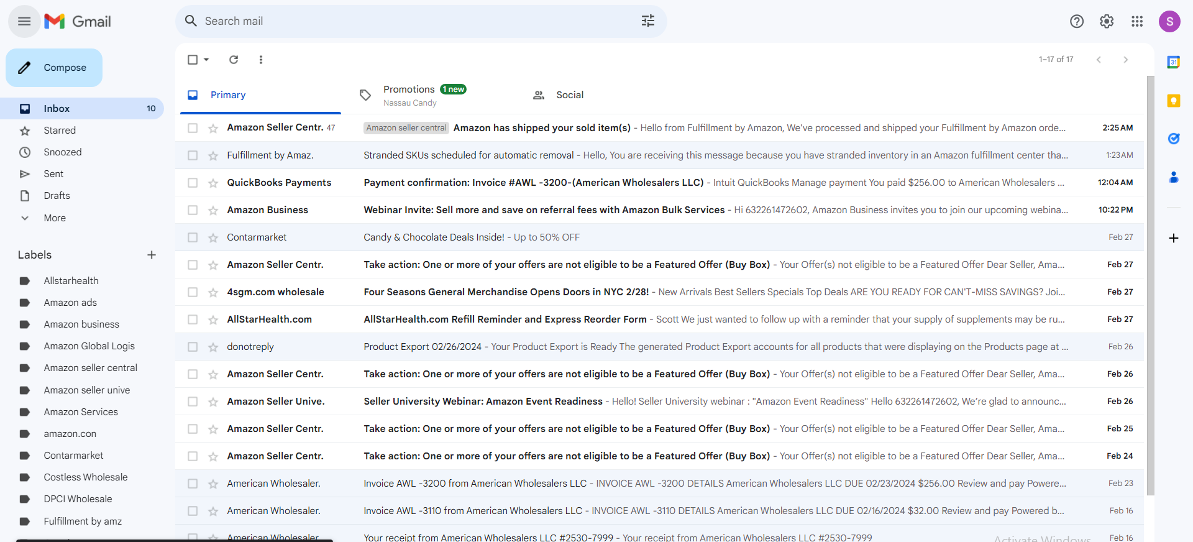
Task: Go to newer messages page arrow
Action: click(1099, 60)
